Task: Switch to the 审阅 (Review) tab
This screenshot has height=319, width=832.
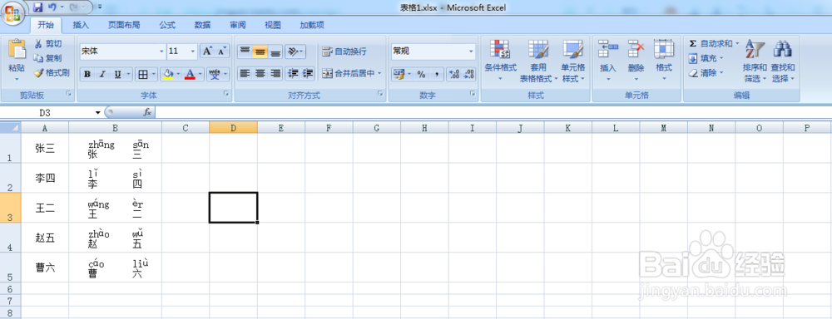Action: coord(237,25)
